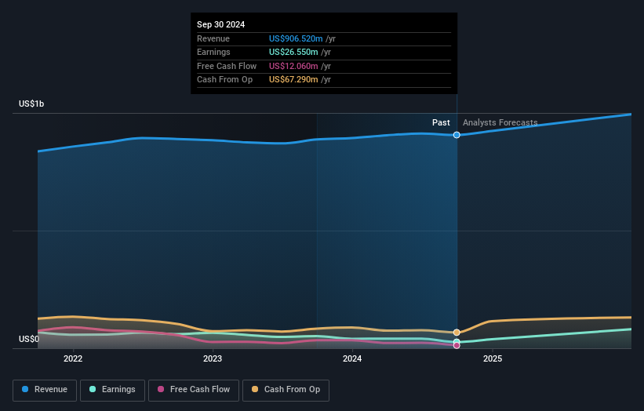Click the Earnings row label in tooltip
This screenshot has width=644, height=411.
[x=213, y=52]
